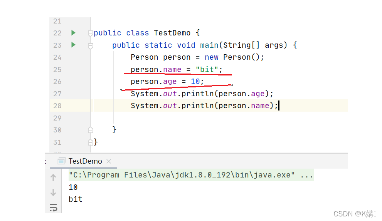
Task: Click line number 26 in the gutter
Action: [x=57, y=82]
